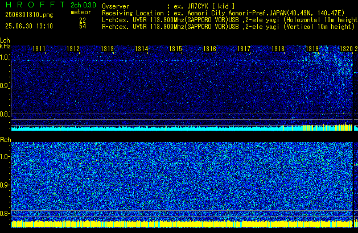Viewport: 358px width, 233px height.
Task: Click the Lch 0.9 kHz axis label
Action: [x=5, y=86]
